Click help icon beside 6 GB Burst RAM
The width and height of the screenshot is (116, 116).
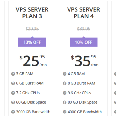[13, 83]
